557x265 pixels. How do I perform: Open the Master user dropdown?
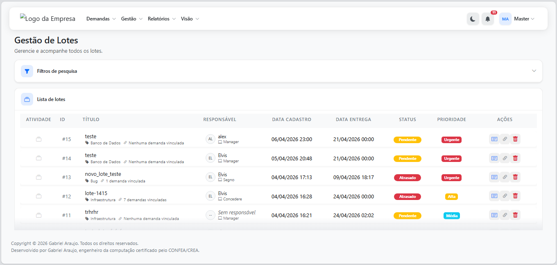click(x=524, y=19)
